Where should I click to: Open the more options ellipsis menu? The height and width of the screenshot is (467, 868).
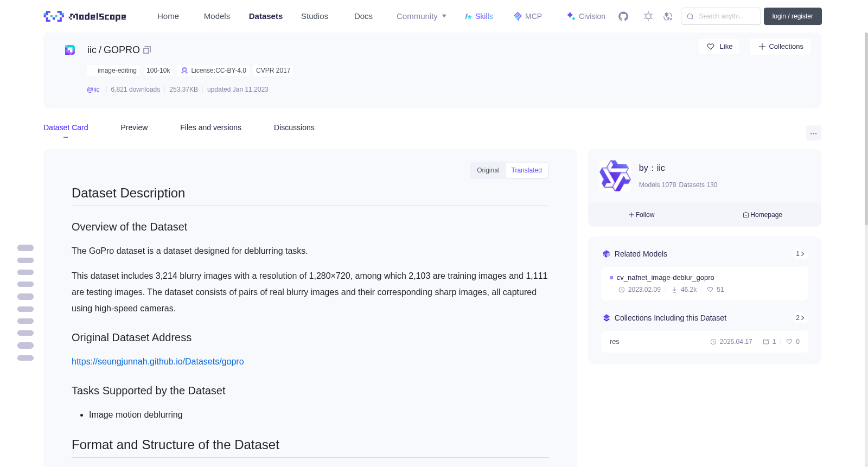pyautogui.click(x=813, y=133)
